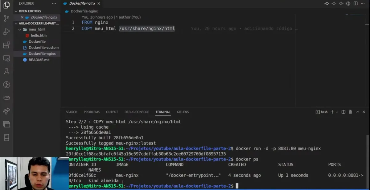Open the GitLens view in activity bar
This screenshot has width=370, height=190.
[x=6, y=85]
